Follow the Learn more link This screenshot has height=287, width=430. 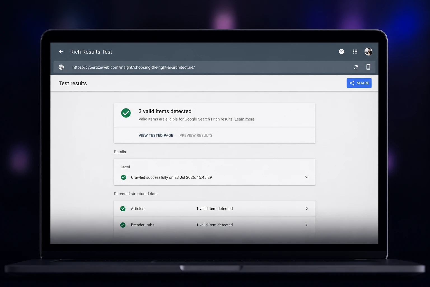point(244,119)
